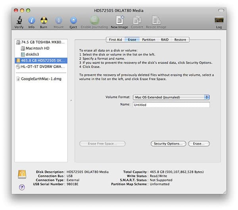Eject the disk with the Eject icon

[73, 20]
